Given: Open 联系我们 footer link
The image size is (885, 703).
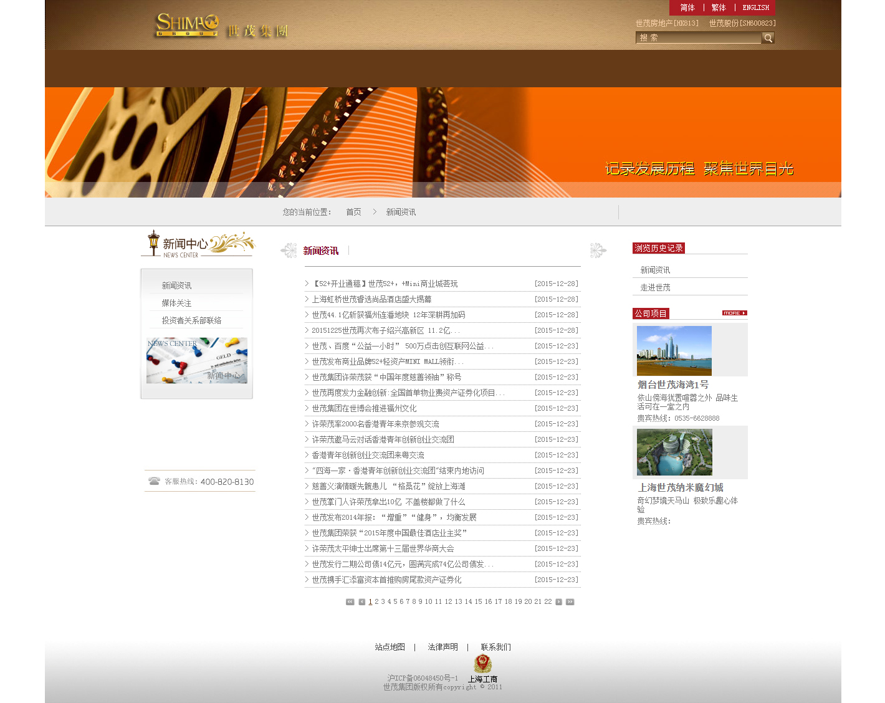Looking at the screenshot, I should coord(495,647).
